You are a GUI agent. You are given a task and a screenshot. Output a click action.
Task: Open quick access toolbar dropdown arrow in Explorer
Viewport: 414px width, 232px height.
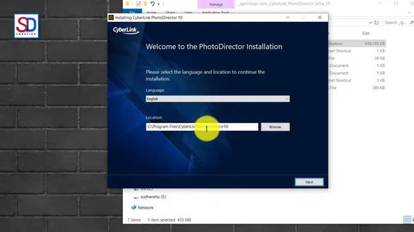[158, 4]
